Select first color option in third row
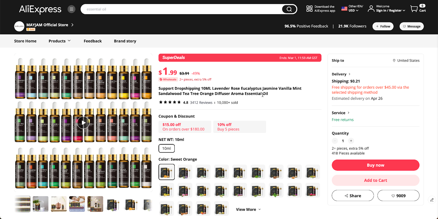The height and width of the screenshot is (219, 438). point(166,209)
